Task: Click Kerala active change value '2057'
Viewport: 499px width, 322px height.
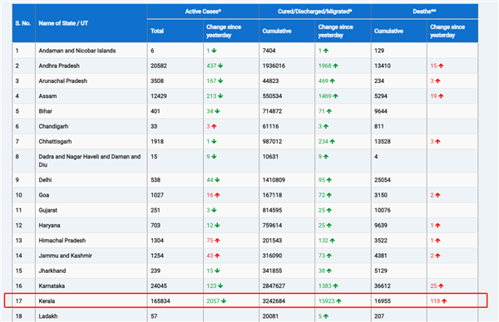Action: pos(213,301)
